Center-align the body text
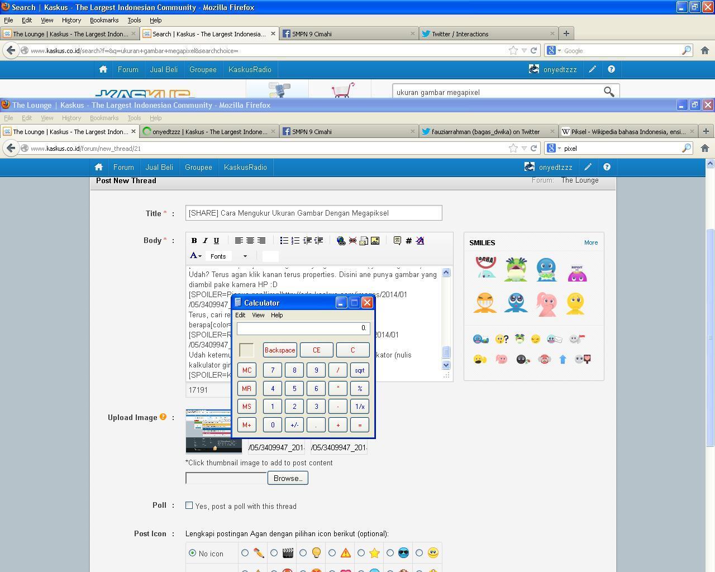 click(250, 241)
